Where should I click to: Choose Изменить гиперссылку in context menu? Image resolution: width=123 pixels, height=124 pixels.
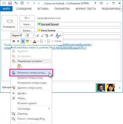coord(31,73)
